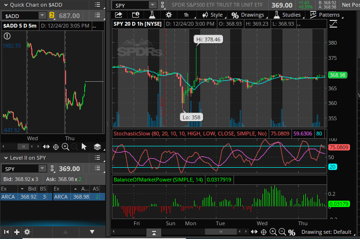This screenshot has width=360, height=239.
Task: Collapse the Quick Chart on $ADD gadget
Action: (x=6, y=5)
